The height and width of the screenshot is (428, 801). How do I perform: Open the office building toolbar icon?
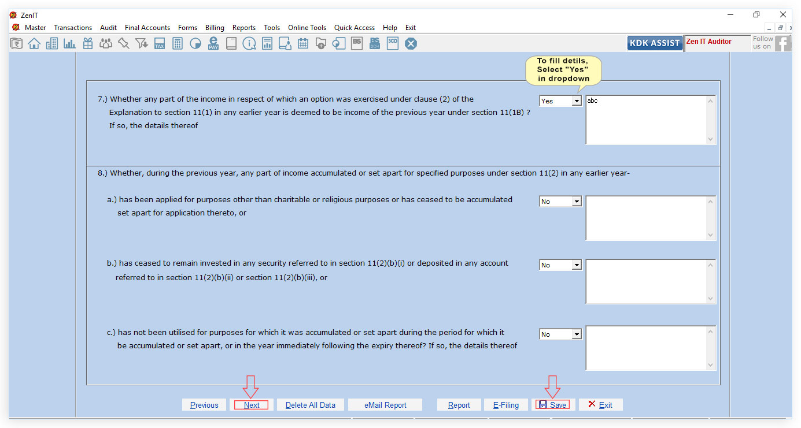coord(52,43)
